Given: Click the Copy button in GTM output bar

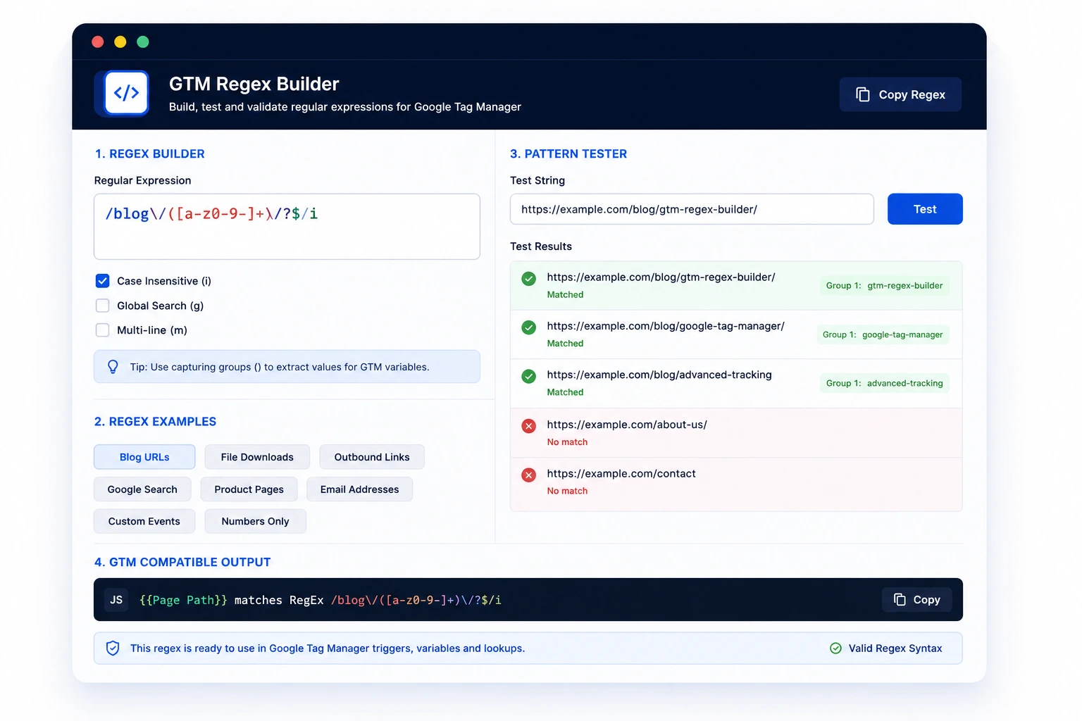Looking at the screenshot, I should point(916,600).
